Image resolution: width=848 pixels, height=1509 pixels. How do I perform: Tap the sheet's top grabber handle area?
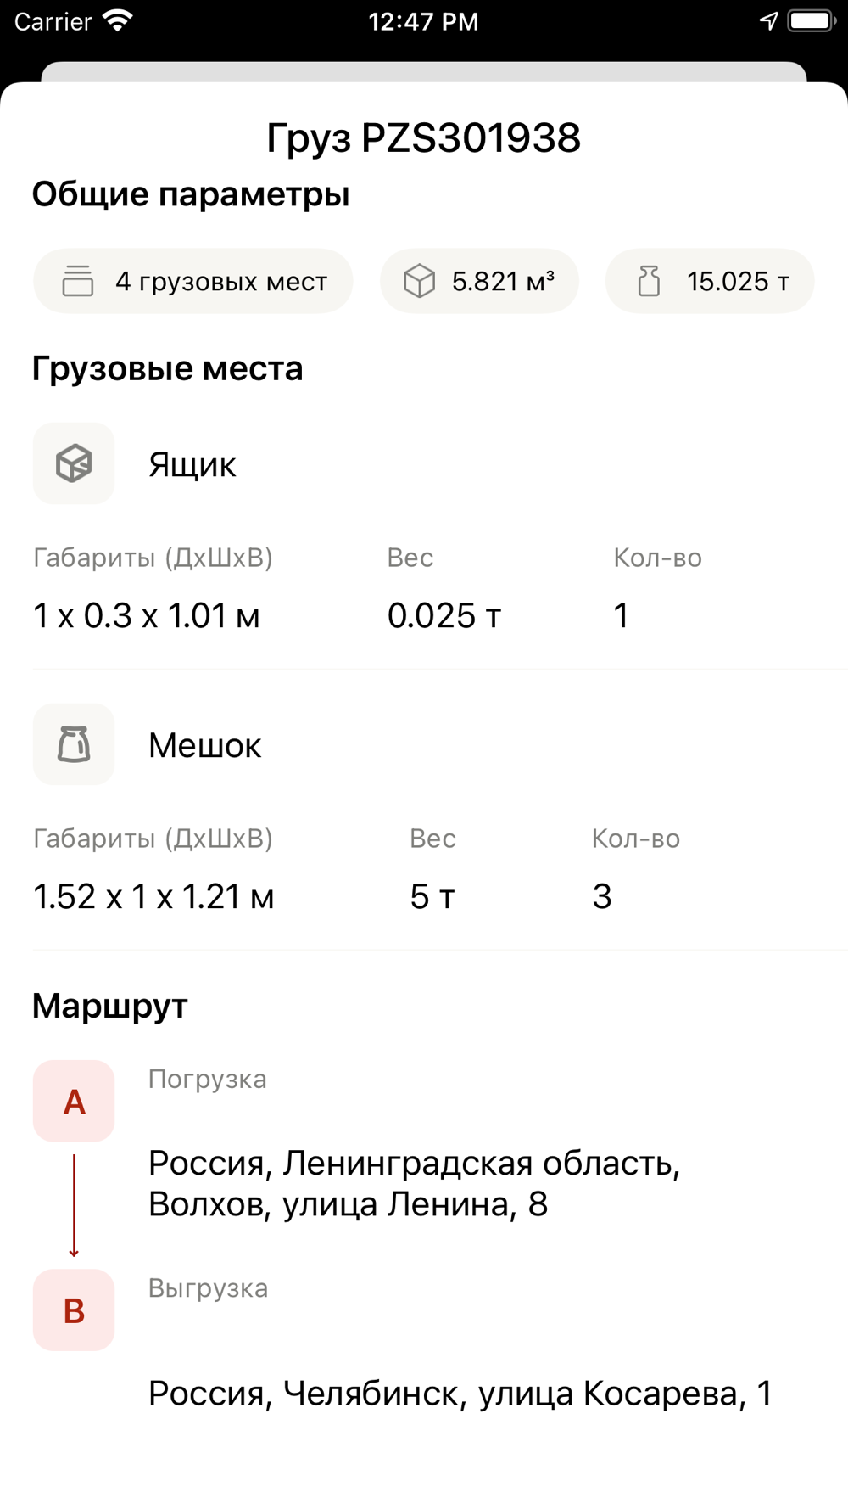(x=424, y=72)
